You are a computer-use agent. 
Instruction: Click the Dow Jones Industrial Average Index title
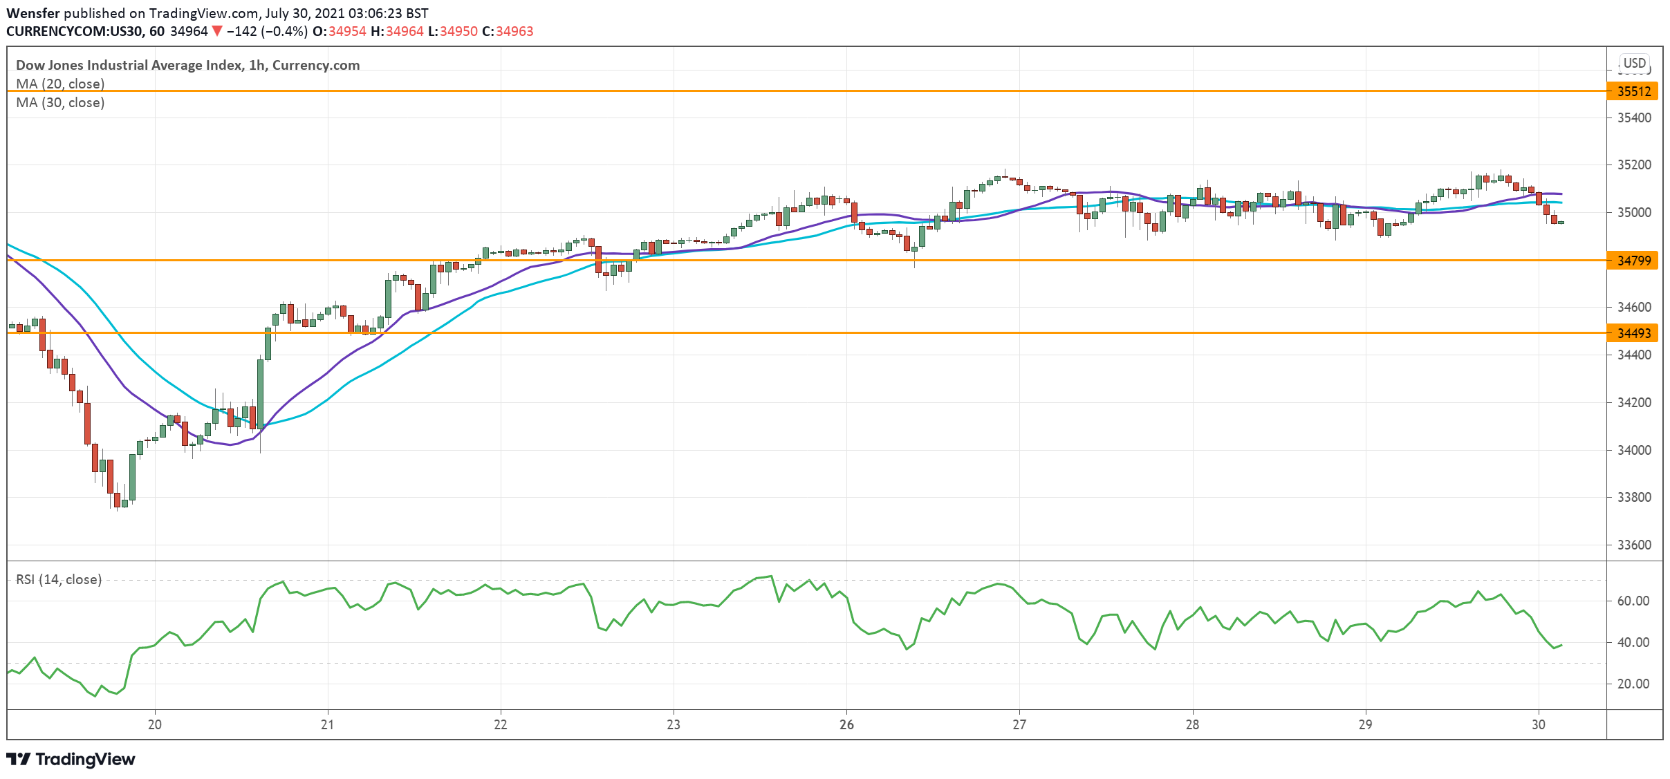pos(129,65)
